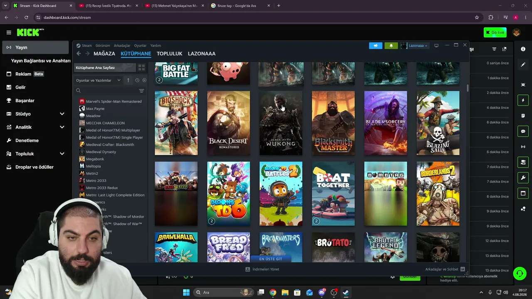
Task: Open Blade & Sorcery cover
Action: click(386, 123)
